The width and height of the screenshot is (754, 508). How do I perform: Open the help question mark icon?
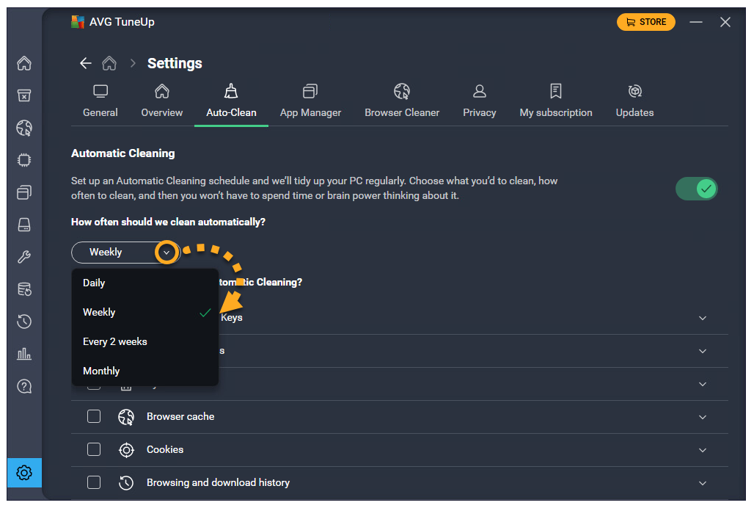click(24, 385)
